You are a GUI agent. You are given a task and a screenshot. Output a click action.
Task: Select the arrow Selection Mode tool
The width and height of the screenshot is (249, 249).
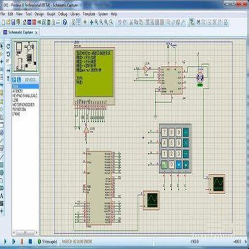(1, 46)
